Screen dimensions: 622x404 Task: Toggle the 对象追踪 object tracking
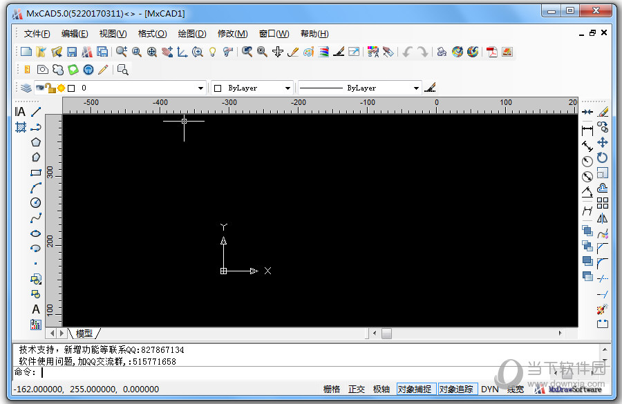pyautogui.click(x=456, y=389)
